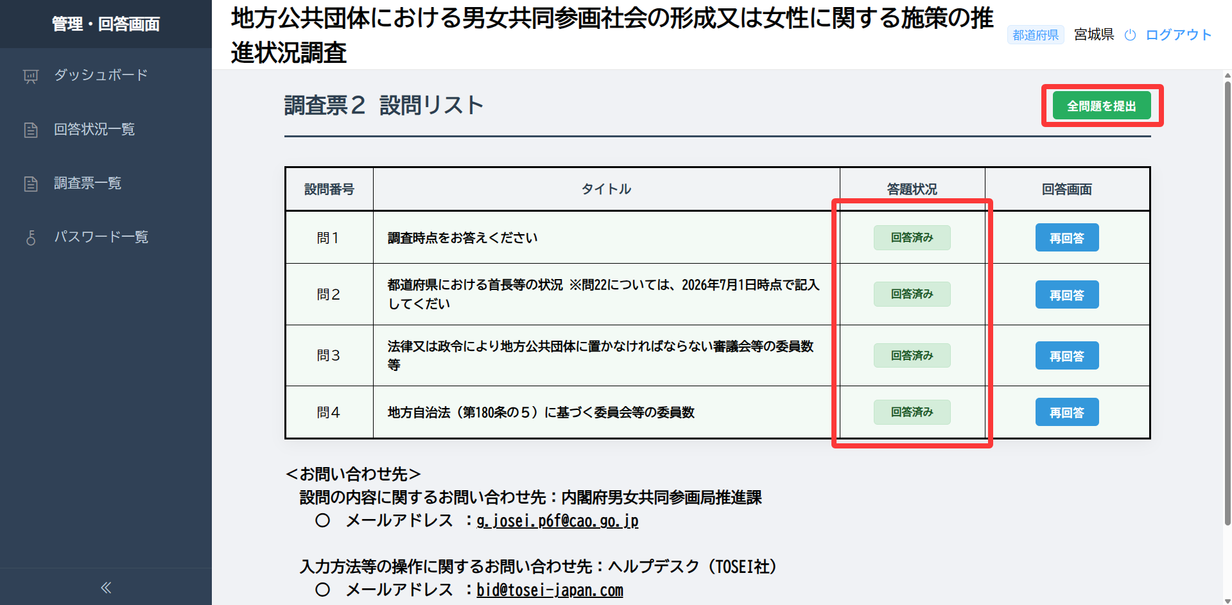
Task: Open パスワード一覧 menu item
Action: tap(106, 237)
